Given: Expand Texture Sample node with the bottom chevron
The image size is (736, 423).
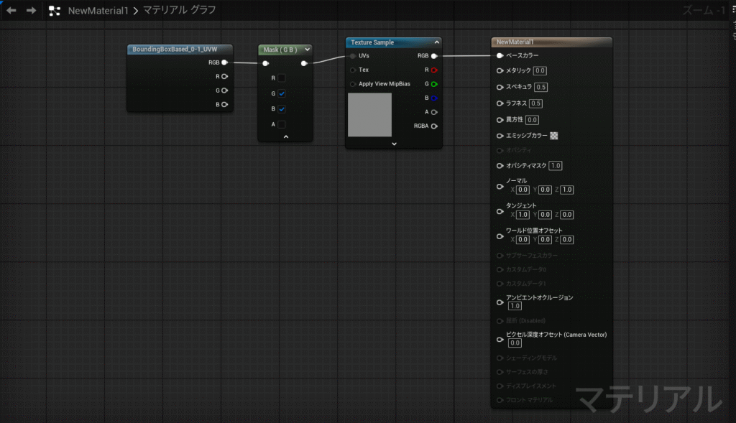Looking at the screenshot, I should pos(395,144).
